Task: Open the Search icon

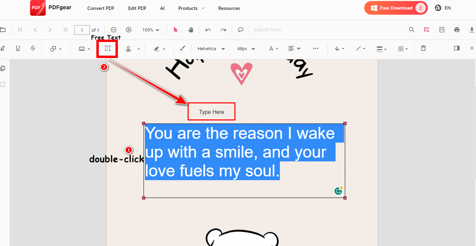Action: point(411,30)
